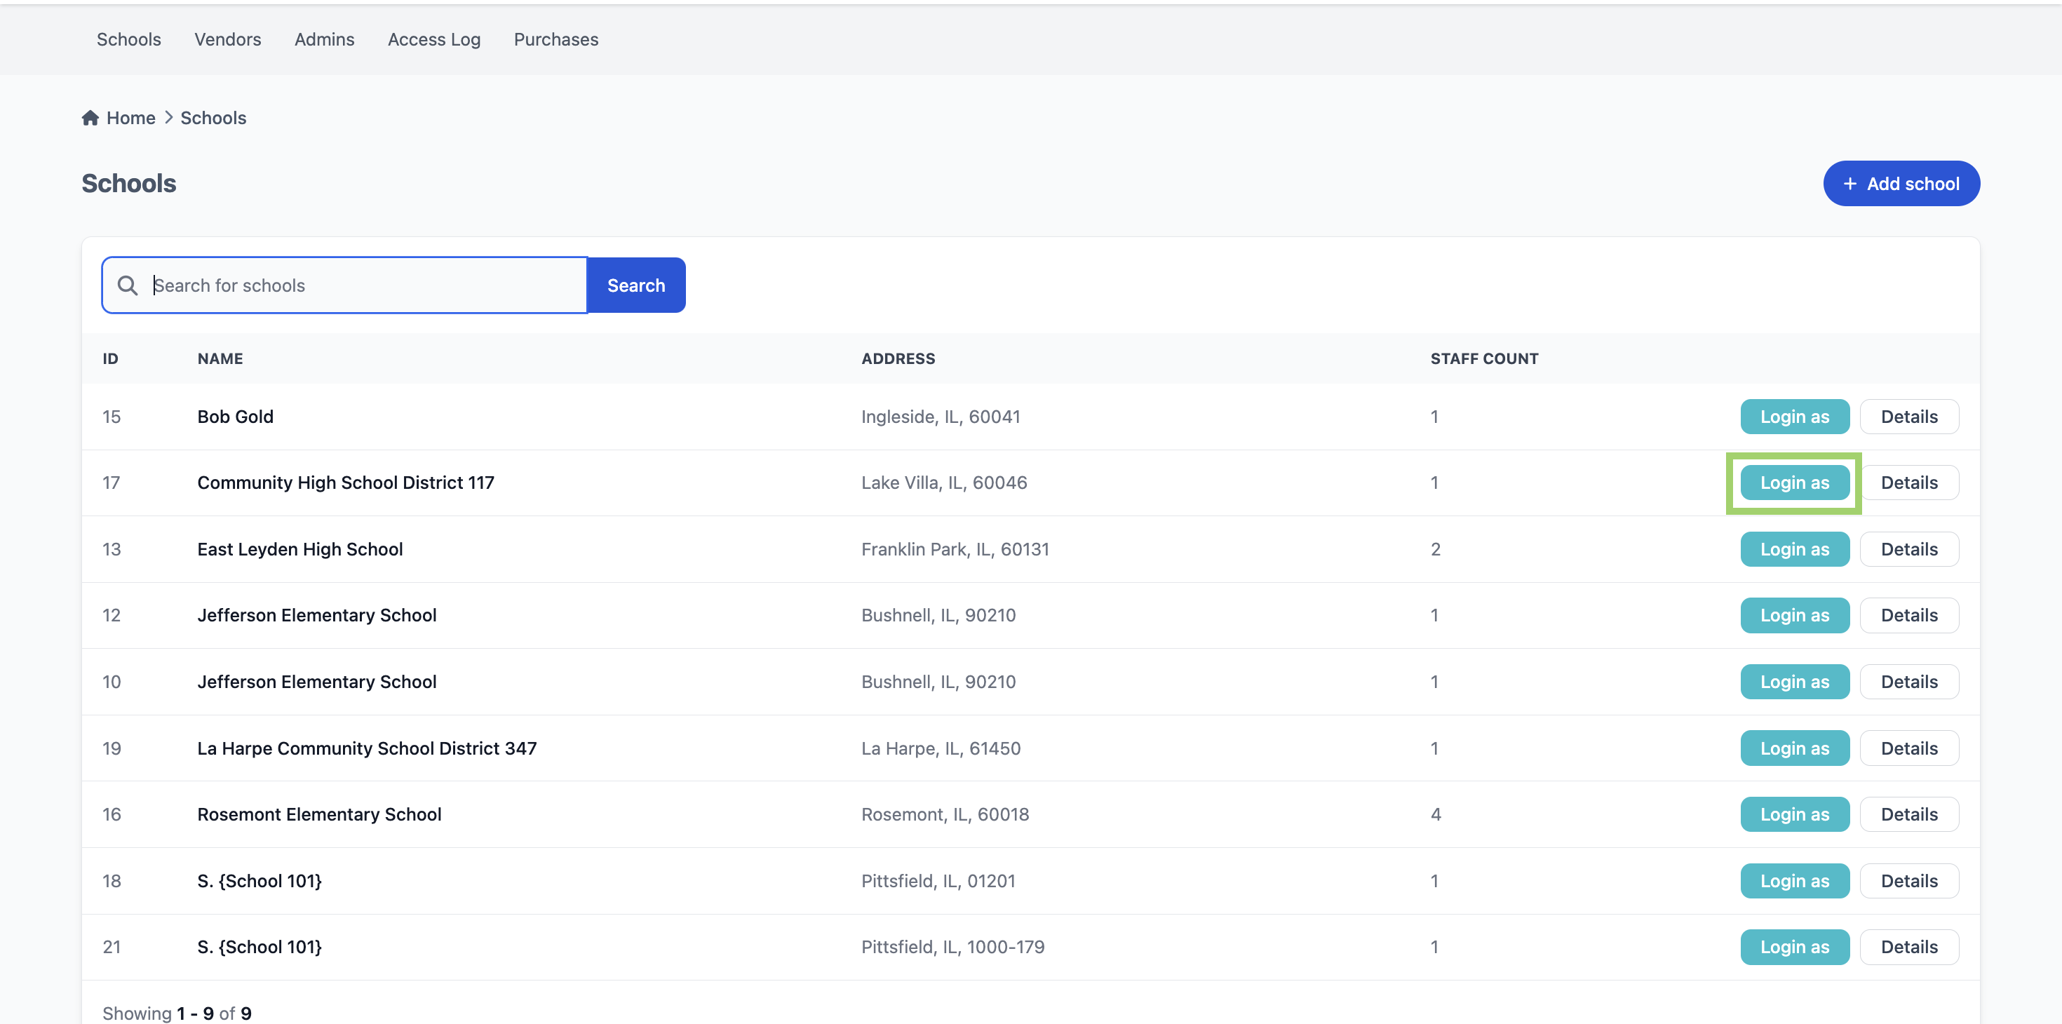Click the Home breadcrumb link
The image size is (2062, 1024).
point(130,118)
